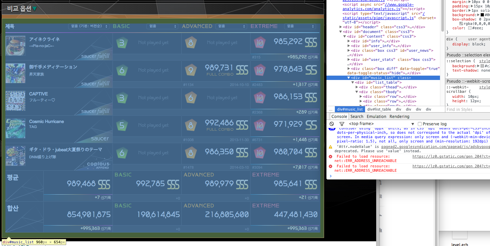Click the SSS rating beside 985,292 score

[x=311, y=42]
